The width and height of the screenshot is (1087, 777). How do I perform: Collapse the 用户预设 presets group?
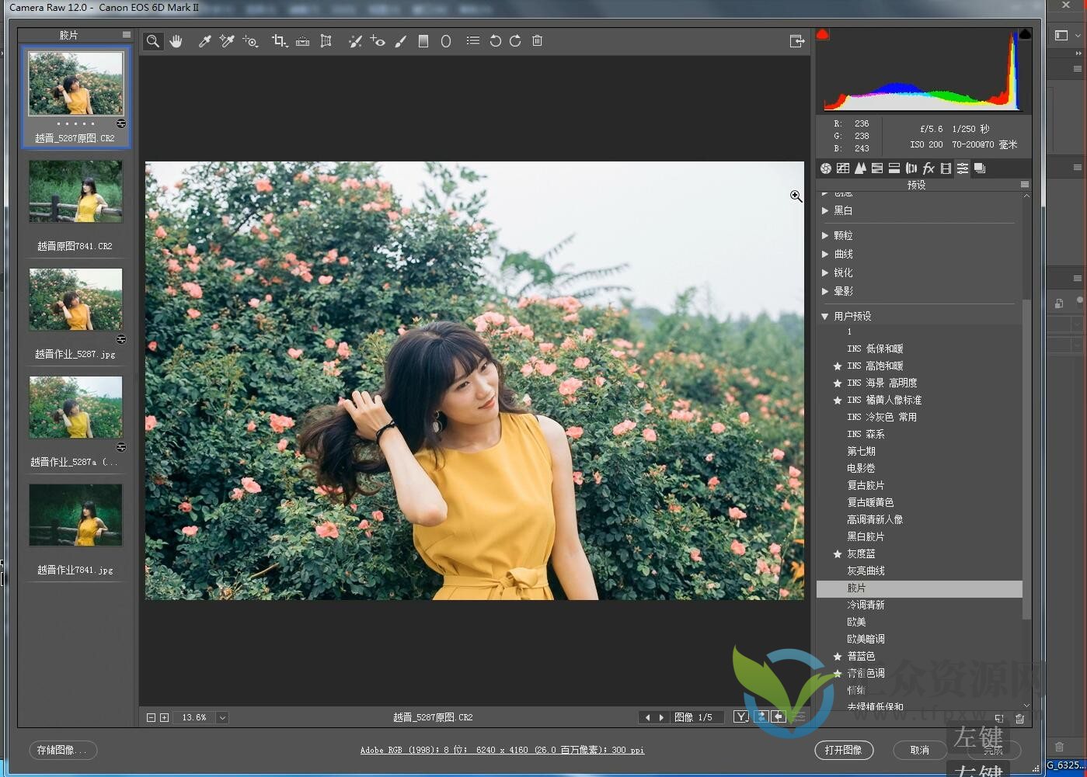(x=824, y=315)
